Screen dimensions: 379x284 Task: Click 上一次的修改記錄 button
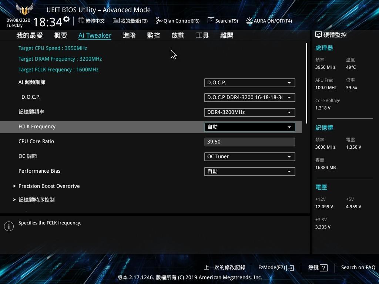[x=225, y=268]
